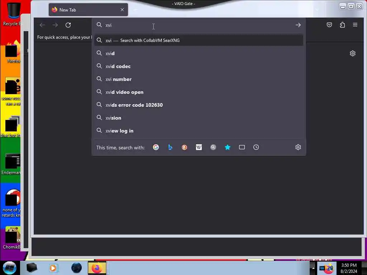This screenshot has height=275, width=367.
Task: Search this time with Google
Action: (x=156, y=147)
